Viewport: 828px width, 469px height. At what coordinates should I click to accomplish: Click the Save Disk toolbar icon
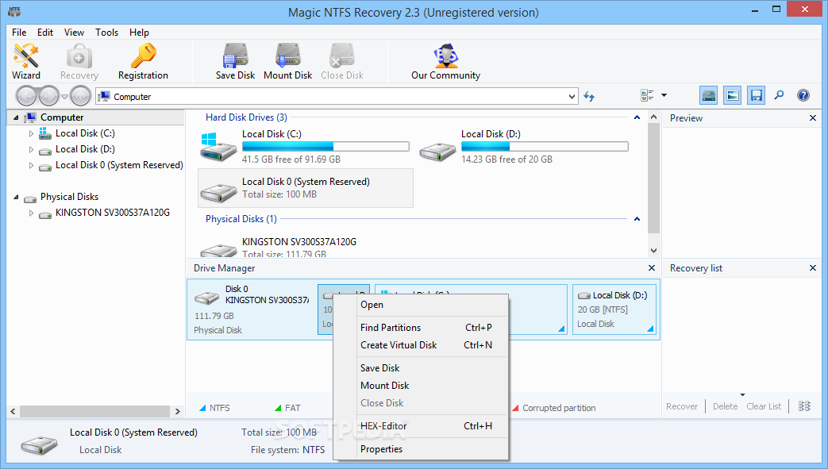point(235,61)
